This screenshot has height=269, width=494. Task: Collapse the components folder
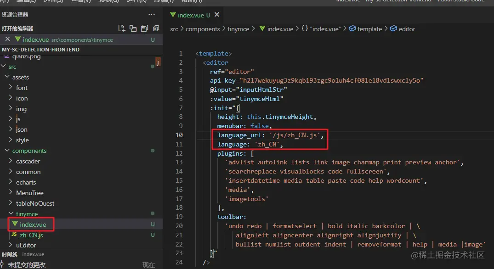[x=7, y=151]
